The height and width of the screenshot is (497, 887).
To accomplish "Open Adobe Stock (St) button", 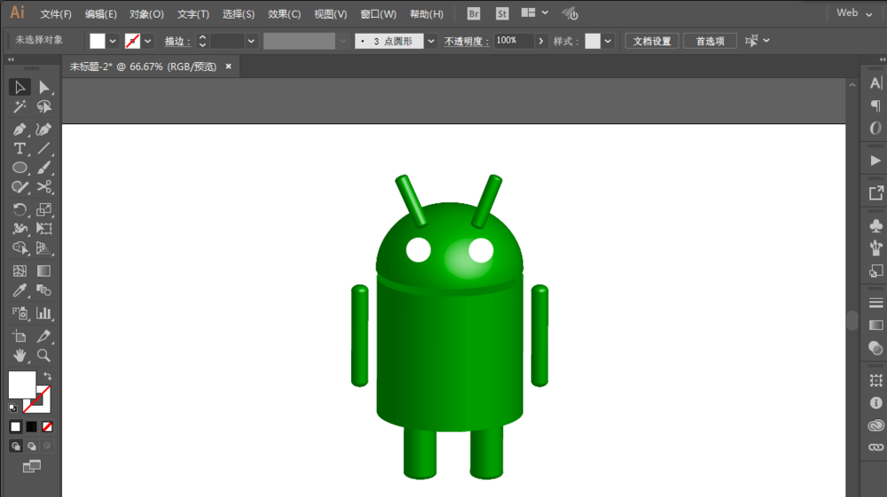I will (x=502, y=13).
